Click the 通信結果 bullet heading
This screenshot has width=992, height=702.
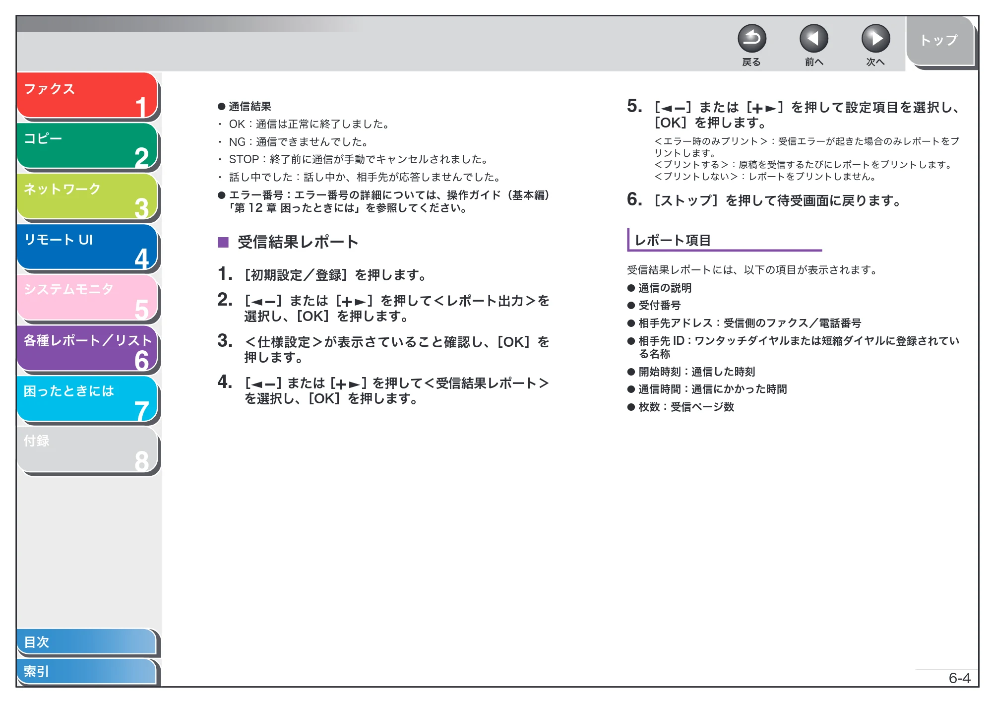250,106
